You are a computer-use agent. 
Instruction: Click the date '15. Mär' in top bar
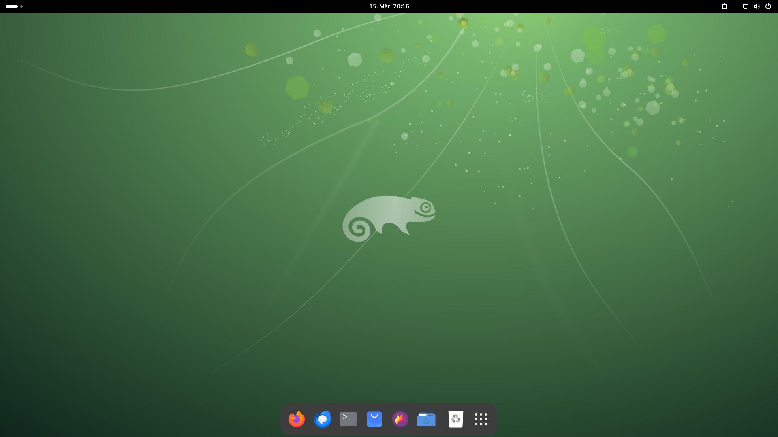pos(379,6)
